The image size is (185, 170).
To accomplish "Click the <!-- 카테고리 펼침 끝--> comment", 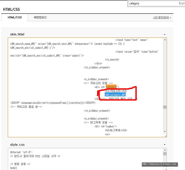I will coord(26,107).
